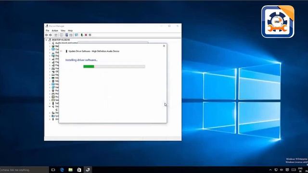Click the red X Uninstall device icon
Viewport: 308px width, 173px height.
(x=86, y=35)
